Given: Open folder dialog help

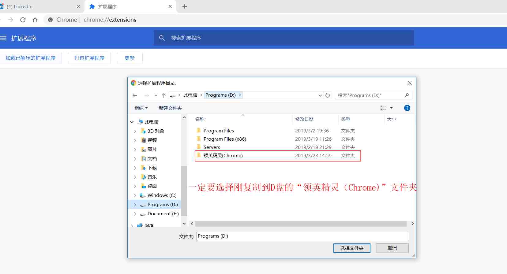Looking at the screenshot, I should (407, 108).
